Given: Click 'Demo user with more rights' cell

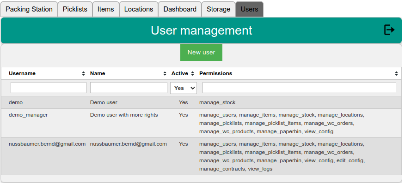Looking at the screenshot, I should coord(124,115).
